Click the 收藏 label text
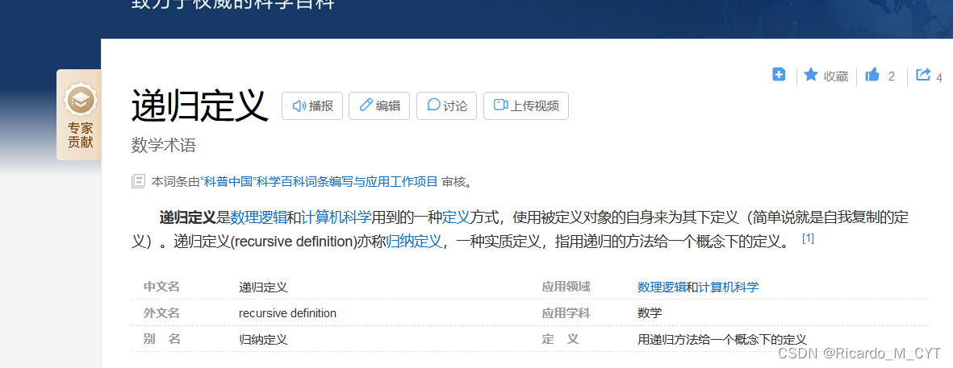The width and height of the screenshot is (953, 368). click(836, 76)
